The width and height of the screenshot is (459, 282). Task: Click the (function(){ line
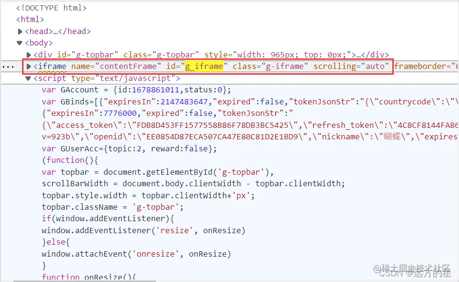point(70,160)
